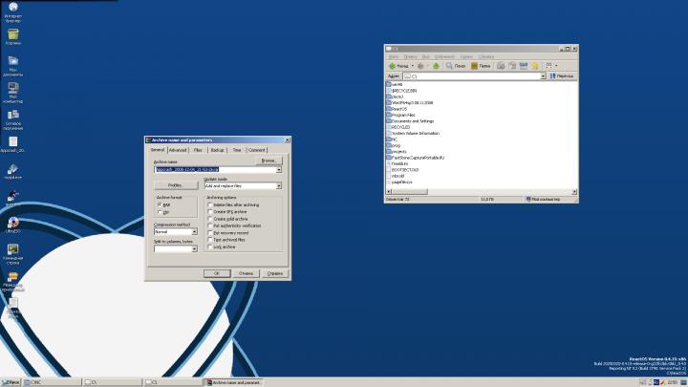Viewport: 688px width, 387px height.
Task: Open the Recycle Bin desktop icon
Action: pyautogui.click(x=13, y=35)
